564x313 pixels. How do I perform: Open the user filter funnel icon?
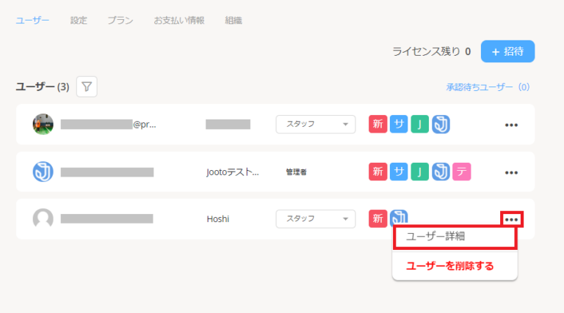[x=87, y=86]
